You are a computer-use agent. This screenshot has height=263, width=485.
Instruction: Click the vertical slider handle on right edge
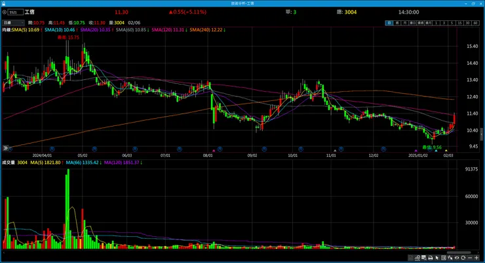click(481, 134)
